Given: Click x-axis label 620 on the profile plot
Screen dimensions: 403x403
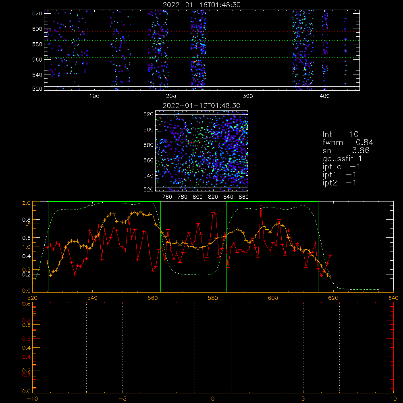Looking at the screenshot, I should tap(333, 298).
